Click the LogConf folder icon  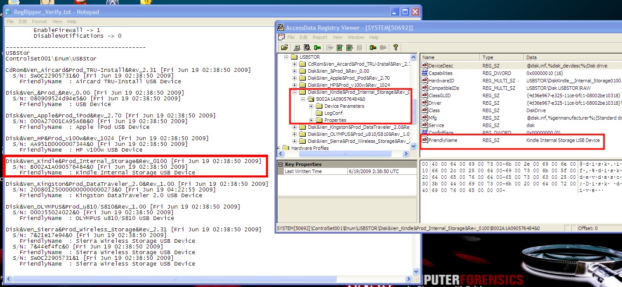click(319, 113)
